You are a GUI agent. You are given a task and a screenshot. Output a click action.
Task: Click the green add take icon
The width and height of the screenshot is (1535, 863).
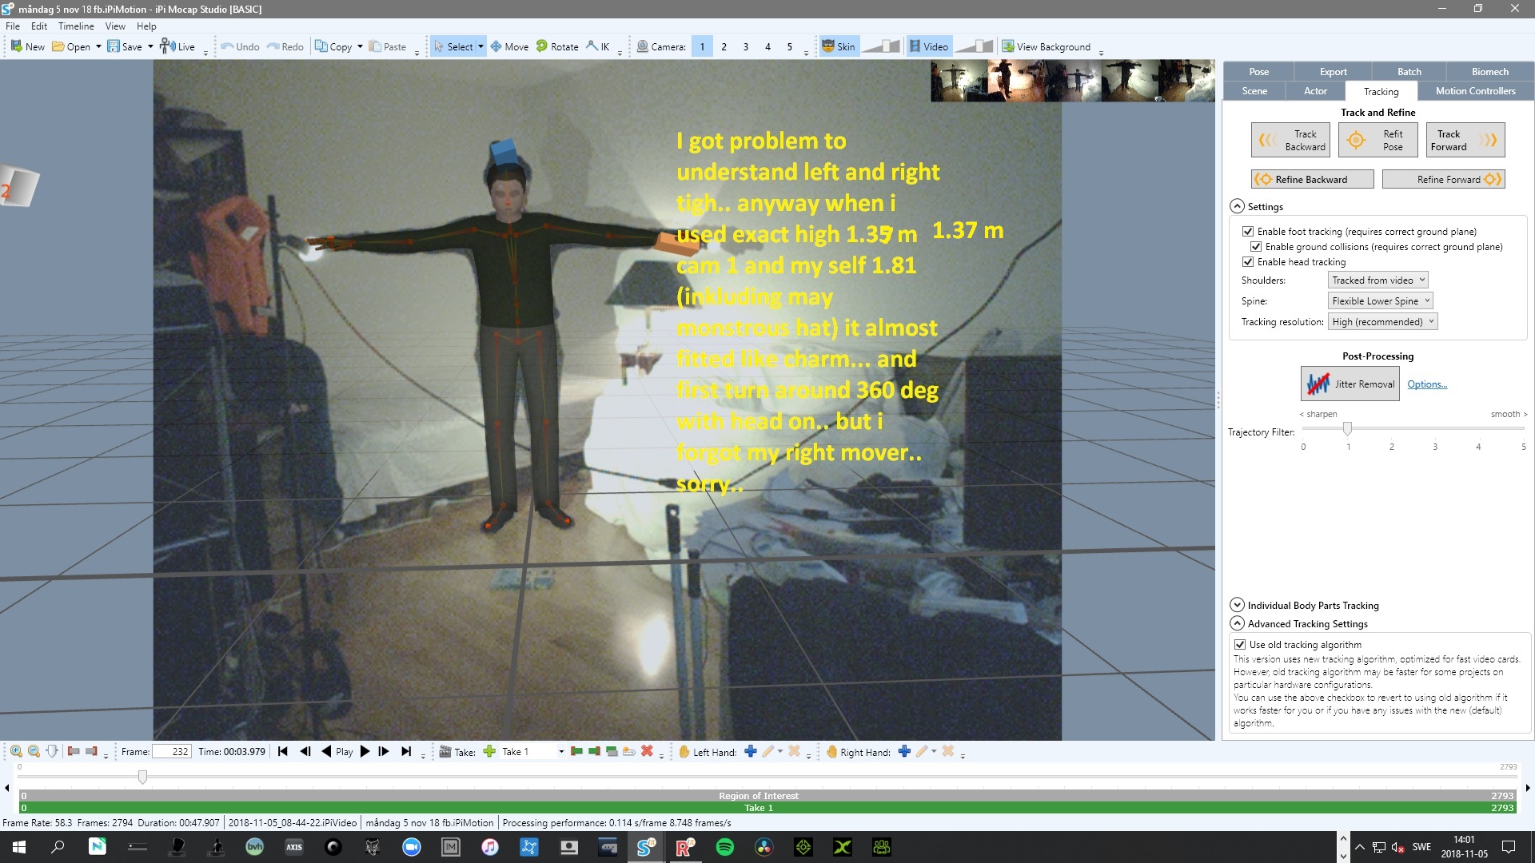click(x=489, y=751)
